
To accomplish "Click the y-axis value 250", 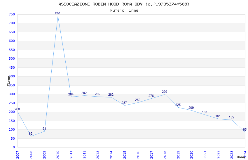I will point(12,103).
